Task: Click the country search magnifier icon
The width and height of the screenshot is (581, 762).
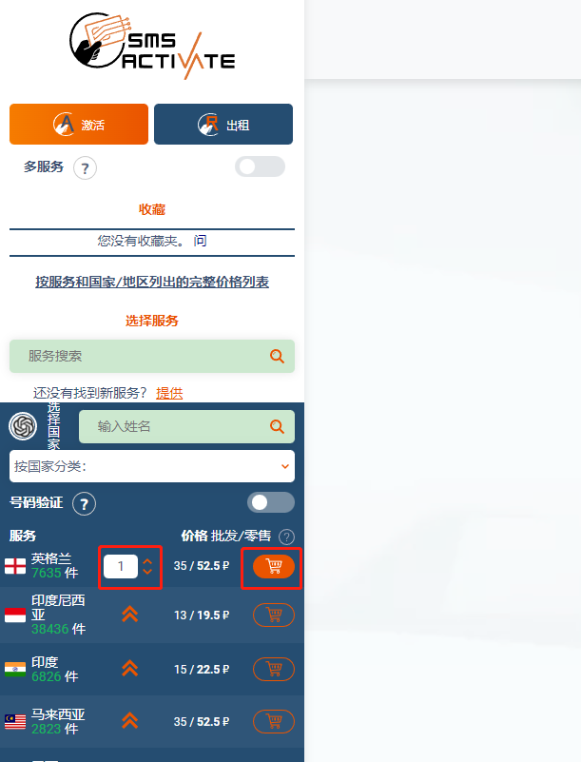Action: coord(277,427)
